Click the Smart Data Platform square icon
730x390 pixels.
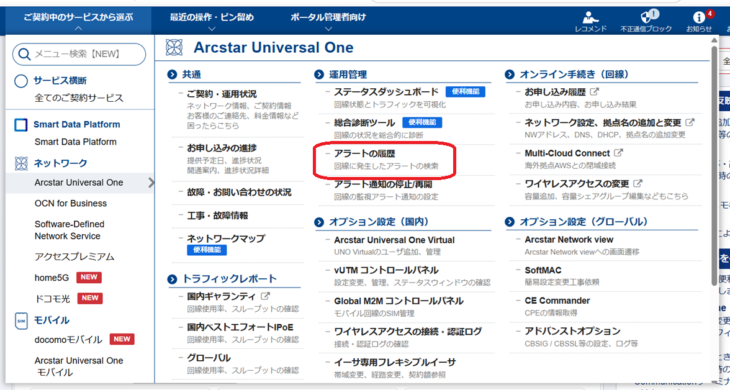point(21,125)
